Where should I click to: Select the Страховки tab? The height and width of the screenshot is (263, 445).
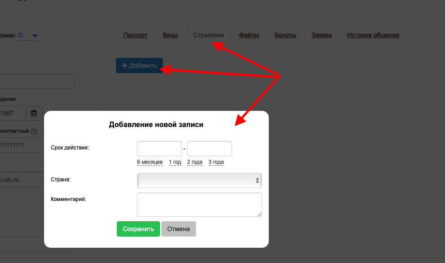tap(208, 35)
